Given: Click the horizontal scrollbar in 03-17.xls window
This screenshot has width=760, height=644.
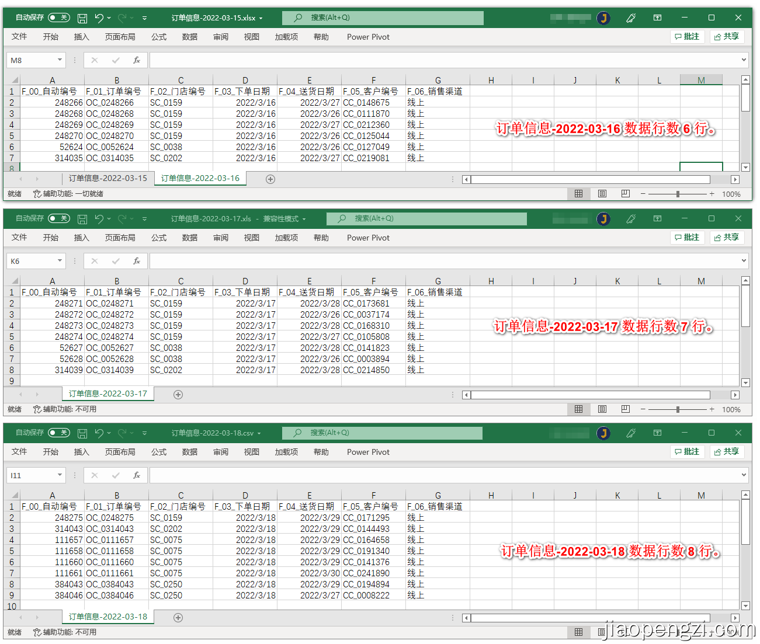Looking at the screenshot, I should pyautogui.click(x=591, y=395).
